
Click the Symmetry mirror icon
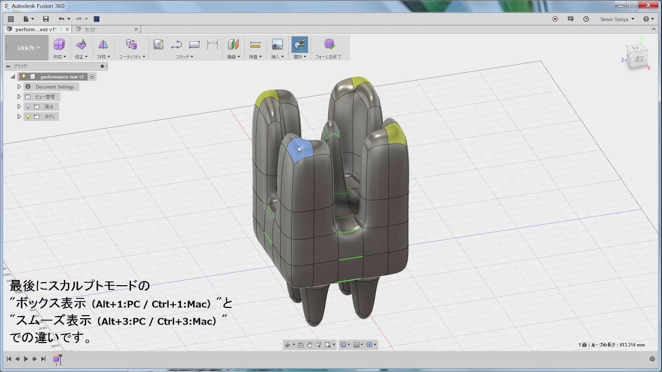point(103,44)
